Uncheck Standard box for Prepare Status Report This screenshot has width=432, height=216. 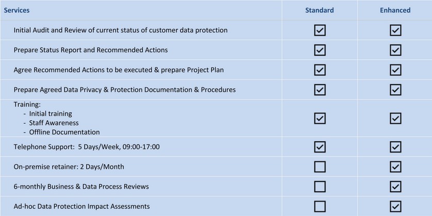tap(319, 50)
